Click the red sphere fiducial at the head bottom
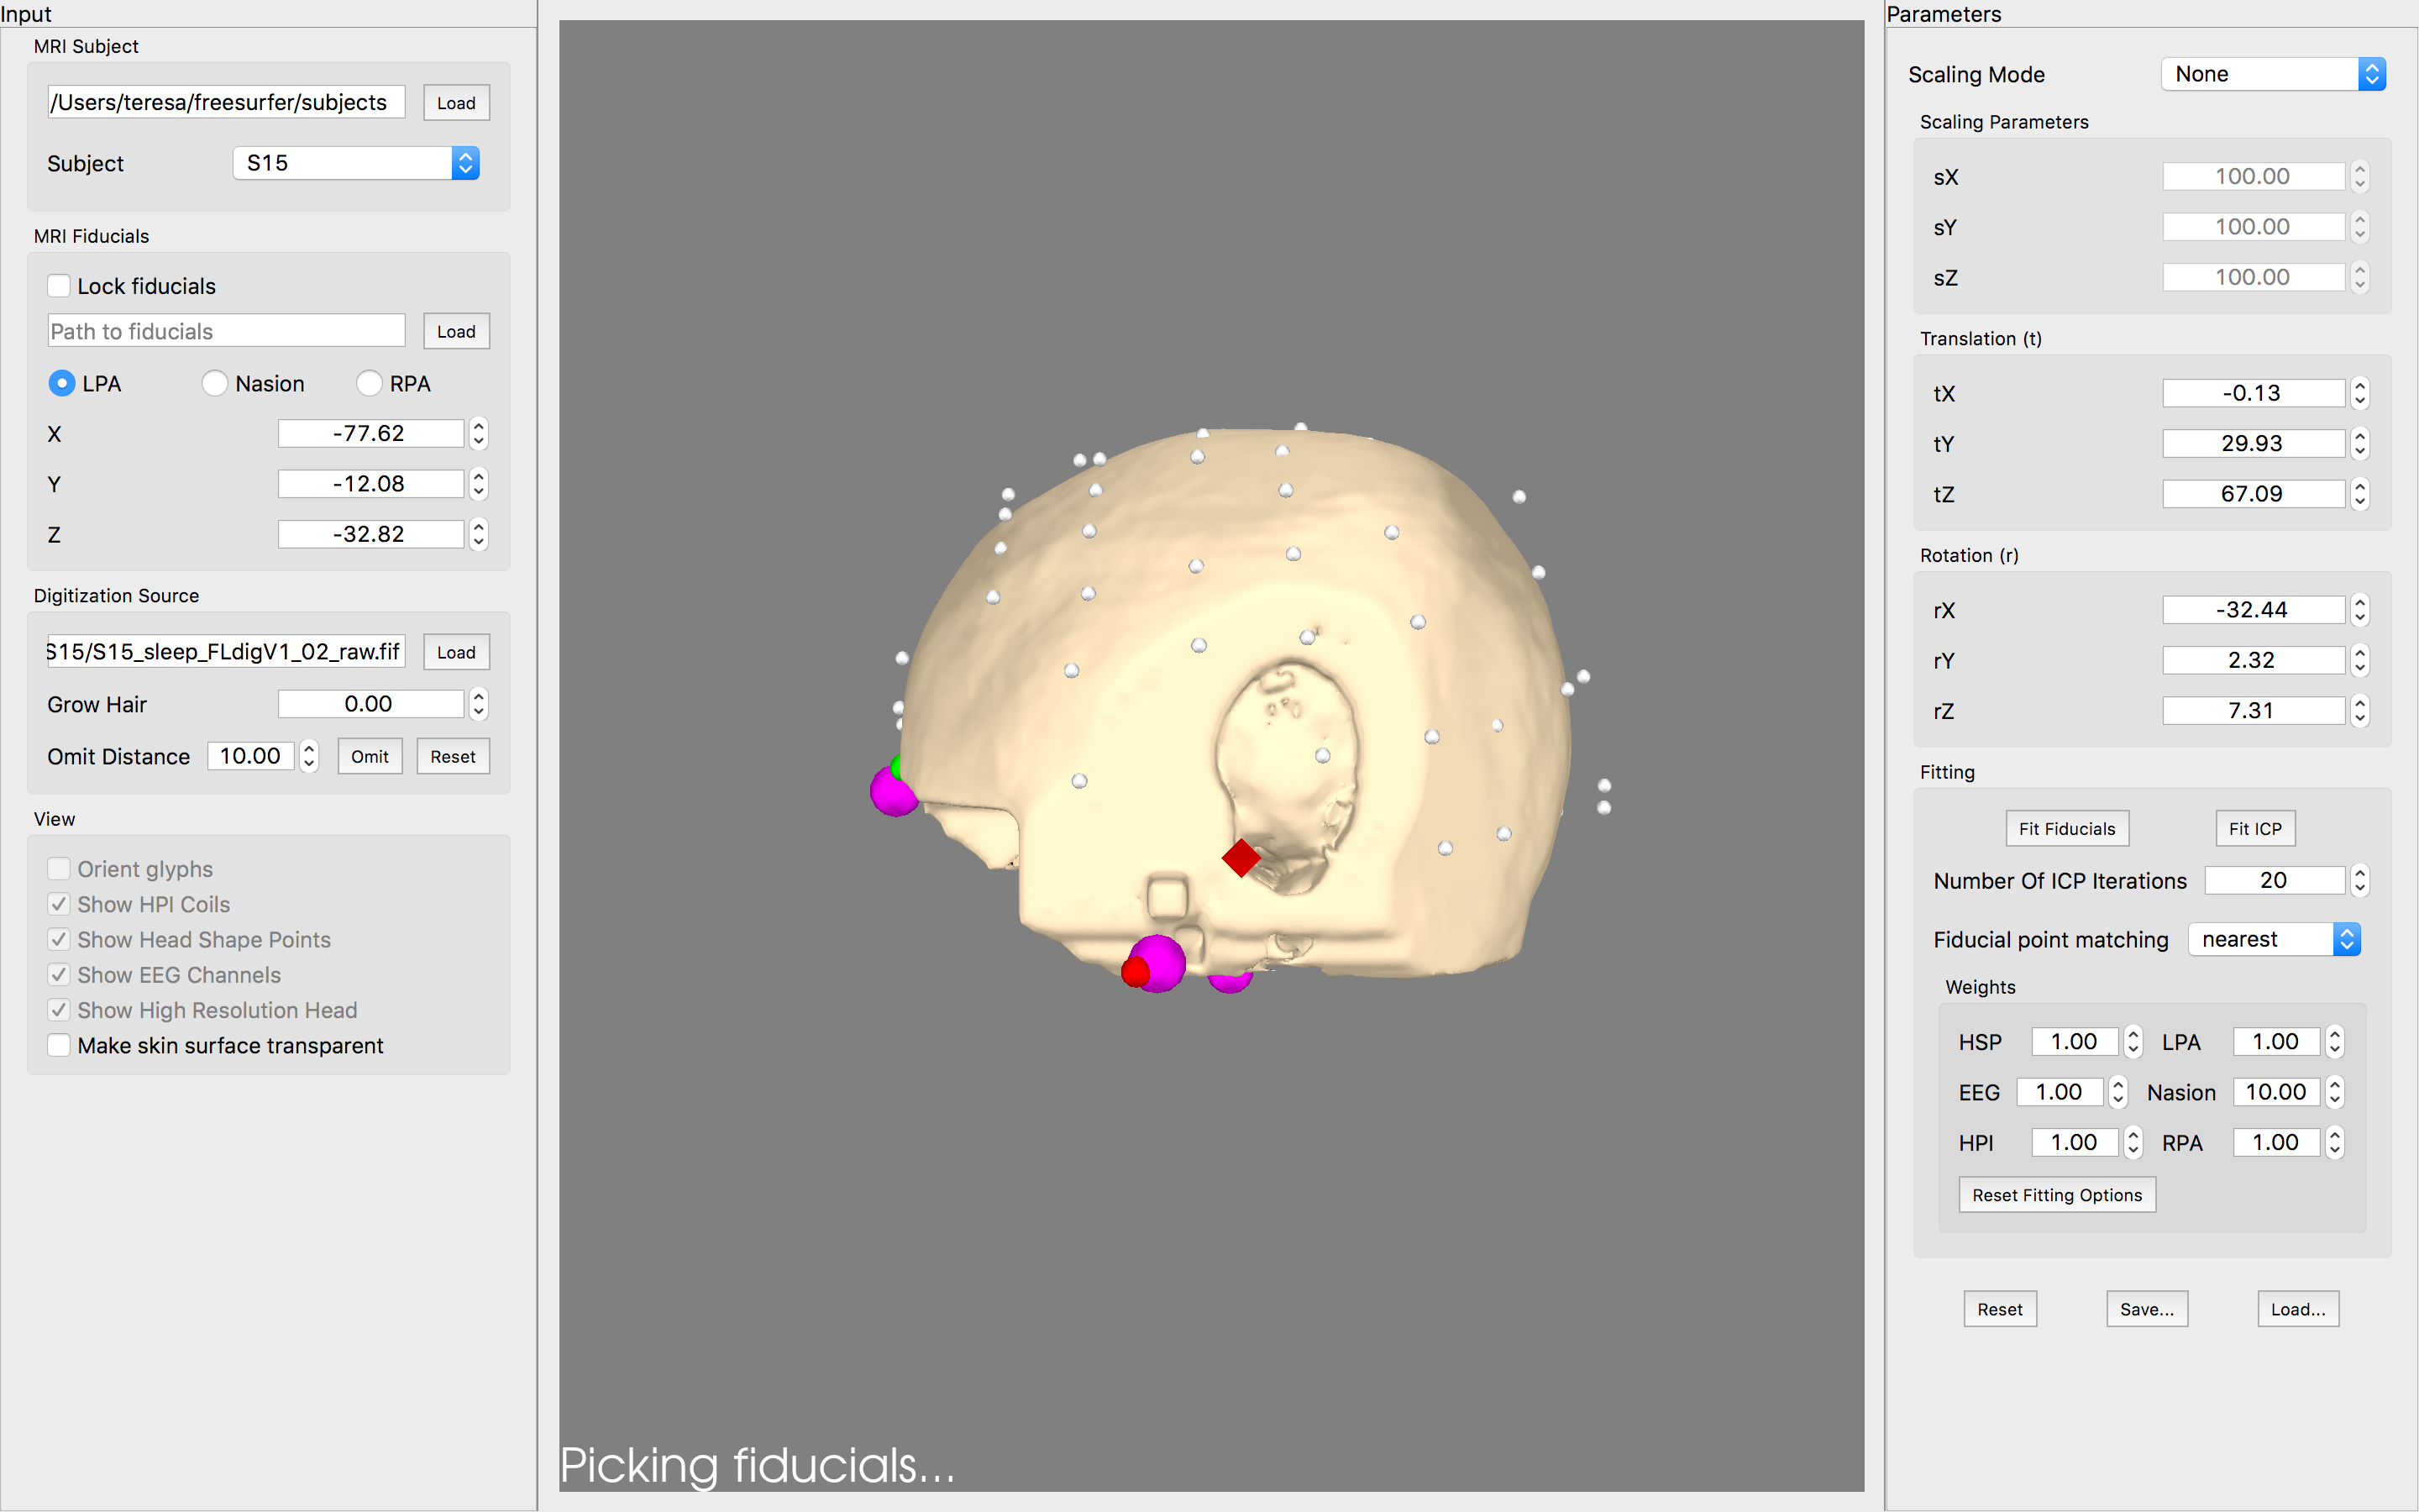The width and height of the screenshot is (2419, 1512). tap(1135, 971)
